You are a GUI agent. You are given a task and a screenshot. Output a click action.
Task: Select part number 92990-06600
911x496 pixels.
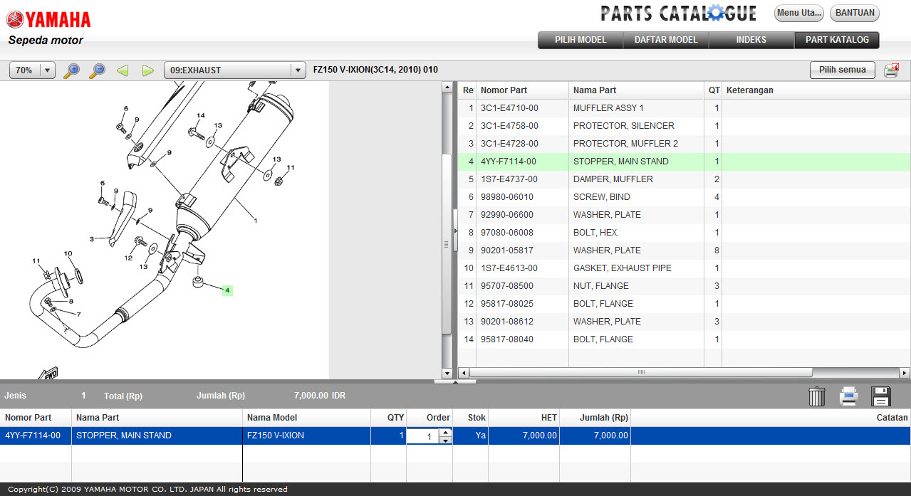507,215
